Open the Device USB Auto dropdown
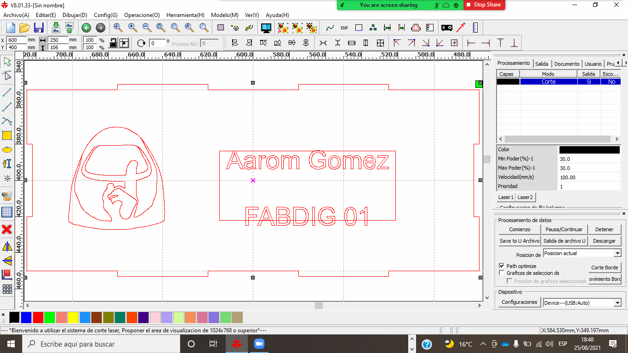Image resolution: width=628 pixels, height=353 pixels. 617,303
